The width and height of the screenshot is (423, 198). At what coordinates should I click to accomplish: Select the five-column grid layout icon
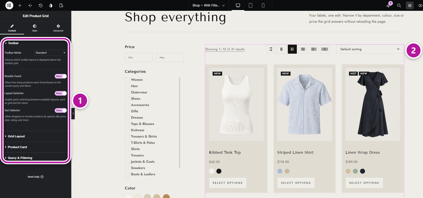[314, 49]
